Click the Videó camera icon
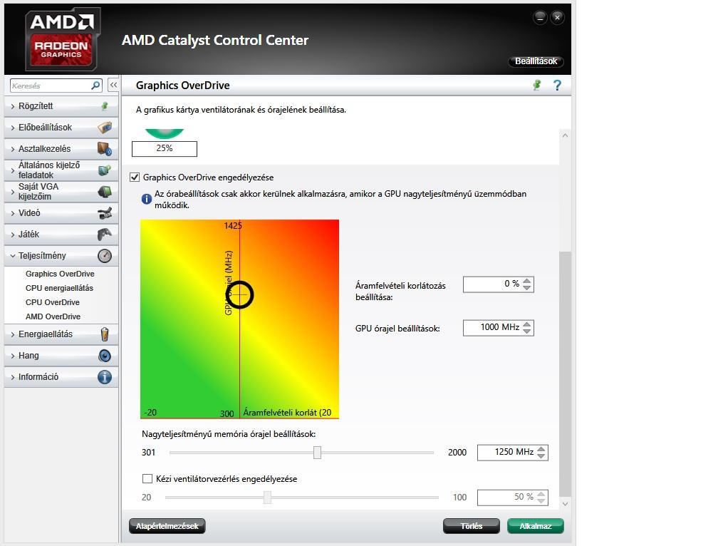The width and height of the screenshot is (718, 546). click(x=105, y=213)
